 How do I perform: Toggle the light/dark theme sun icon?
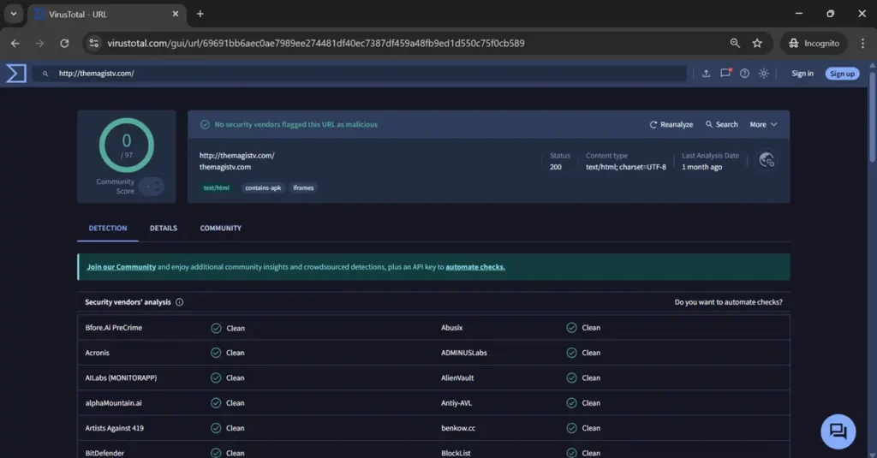click(763, 74)
